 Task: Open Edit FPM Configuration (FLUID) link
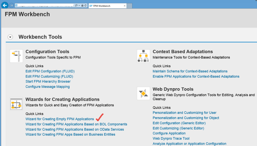[50, 71]
